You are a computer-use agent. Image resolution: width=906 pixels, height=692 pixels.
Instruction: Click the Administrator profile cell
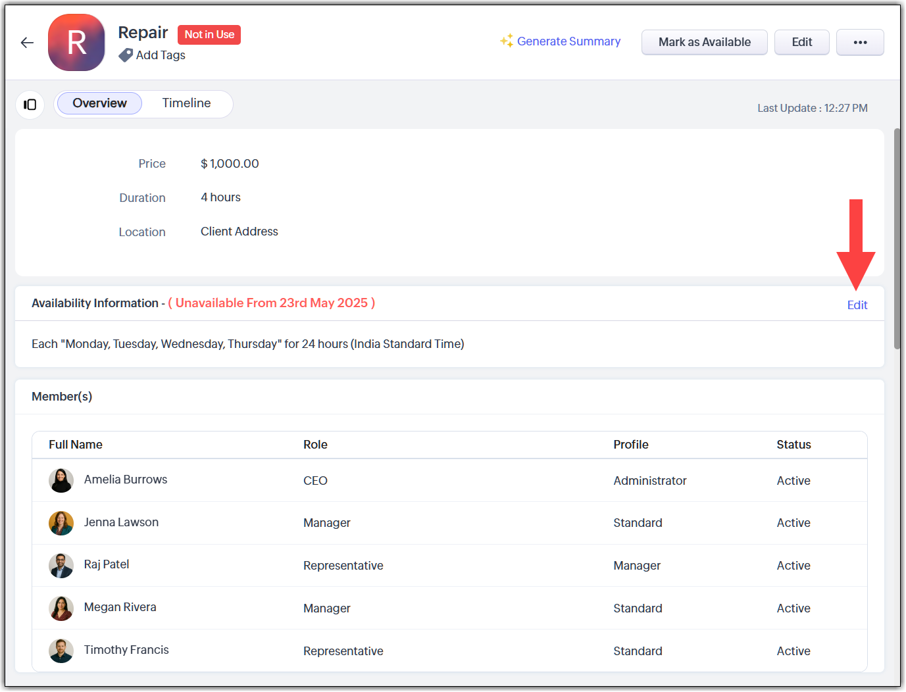click(650, 481)
